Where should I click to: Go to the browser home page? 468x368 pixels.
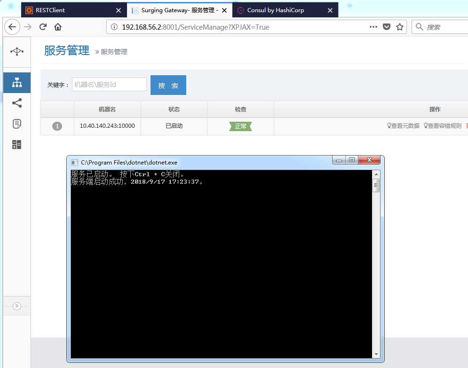(58, 27)
